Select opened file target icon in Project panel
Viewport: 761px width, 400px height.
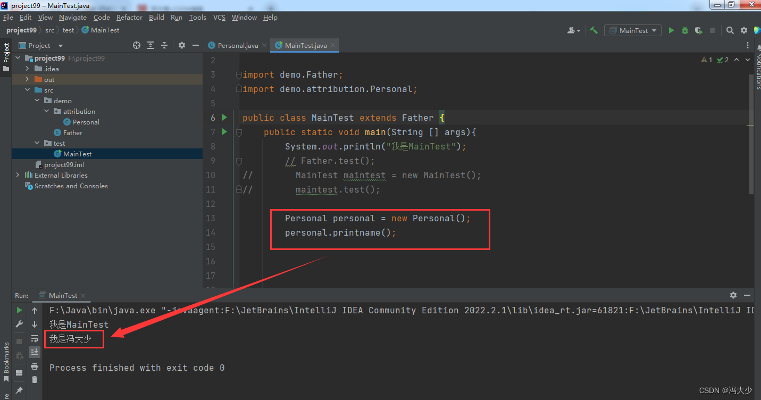pos(137,45)
